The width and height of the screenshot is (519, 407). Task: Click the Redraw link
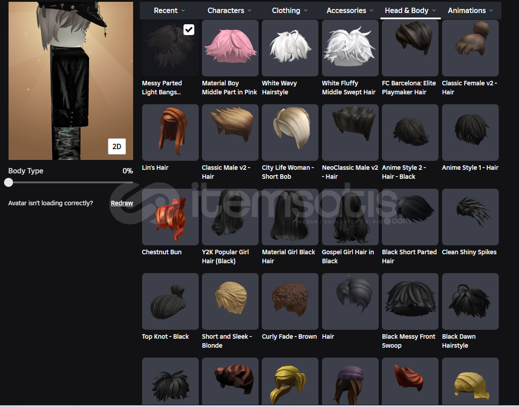pos(122,203)
